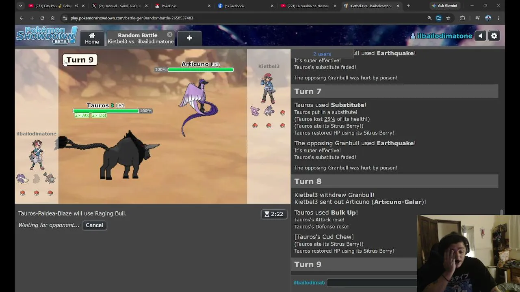Screen dimensions: 520x292
Task: View site information icon in address bar
Action: (x=65, y=18)
